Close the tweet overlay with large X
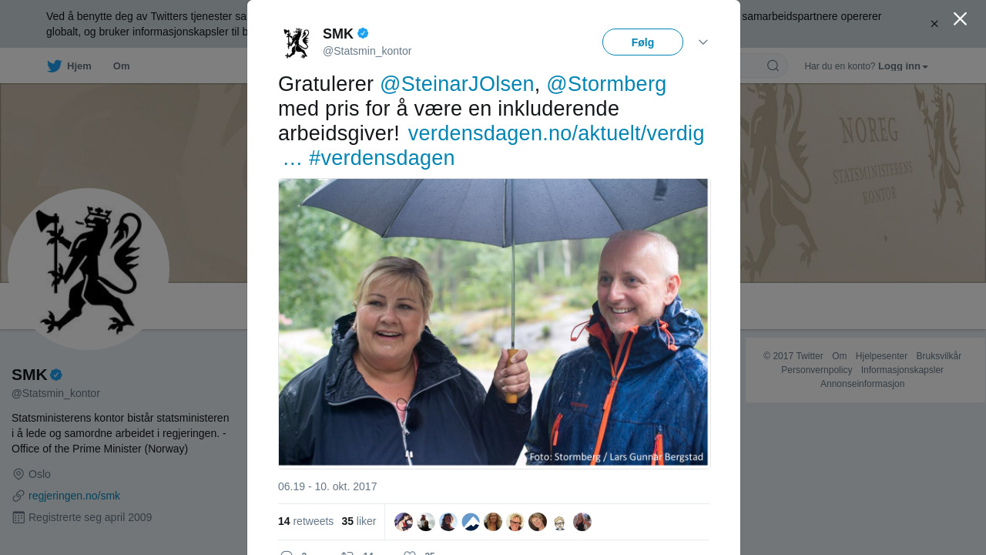 coord(960,18)
